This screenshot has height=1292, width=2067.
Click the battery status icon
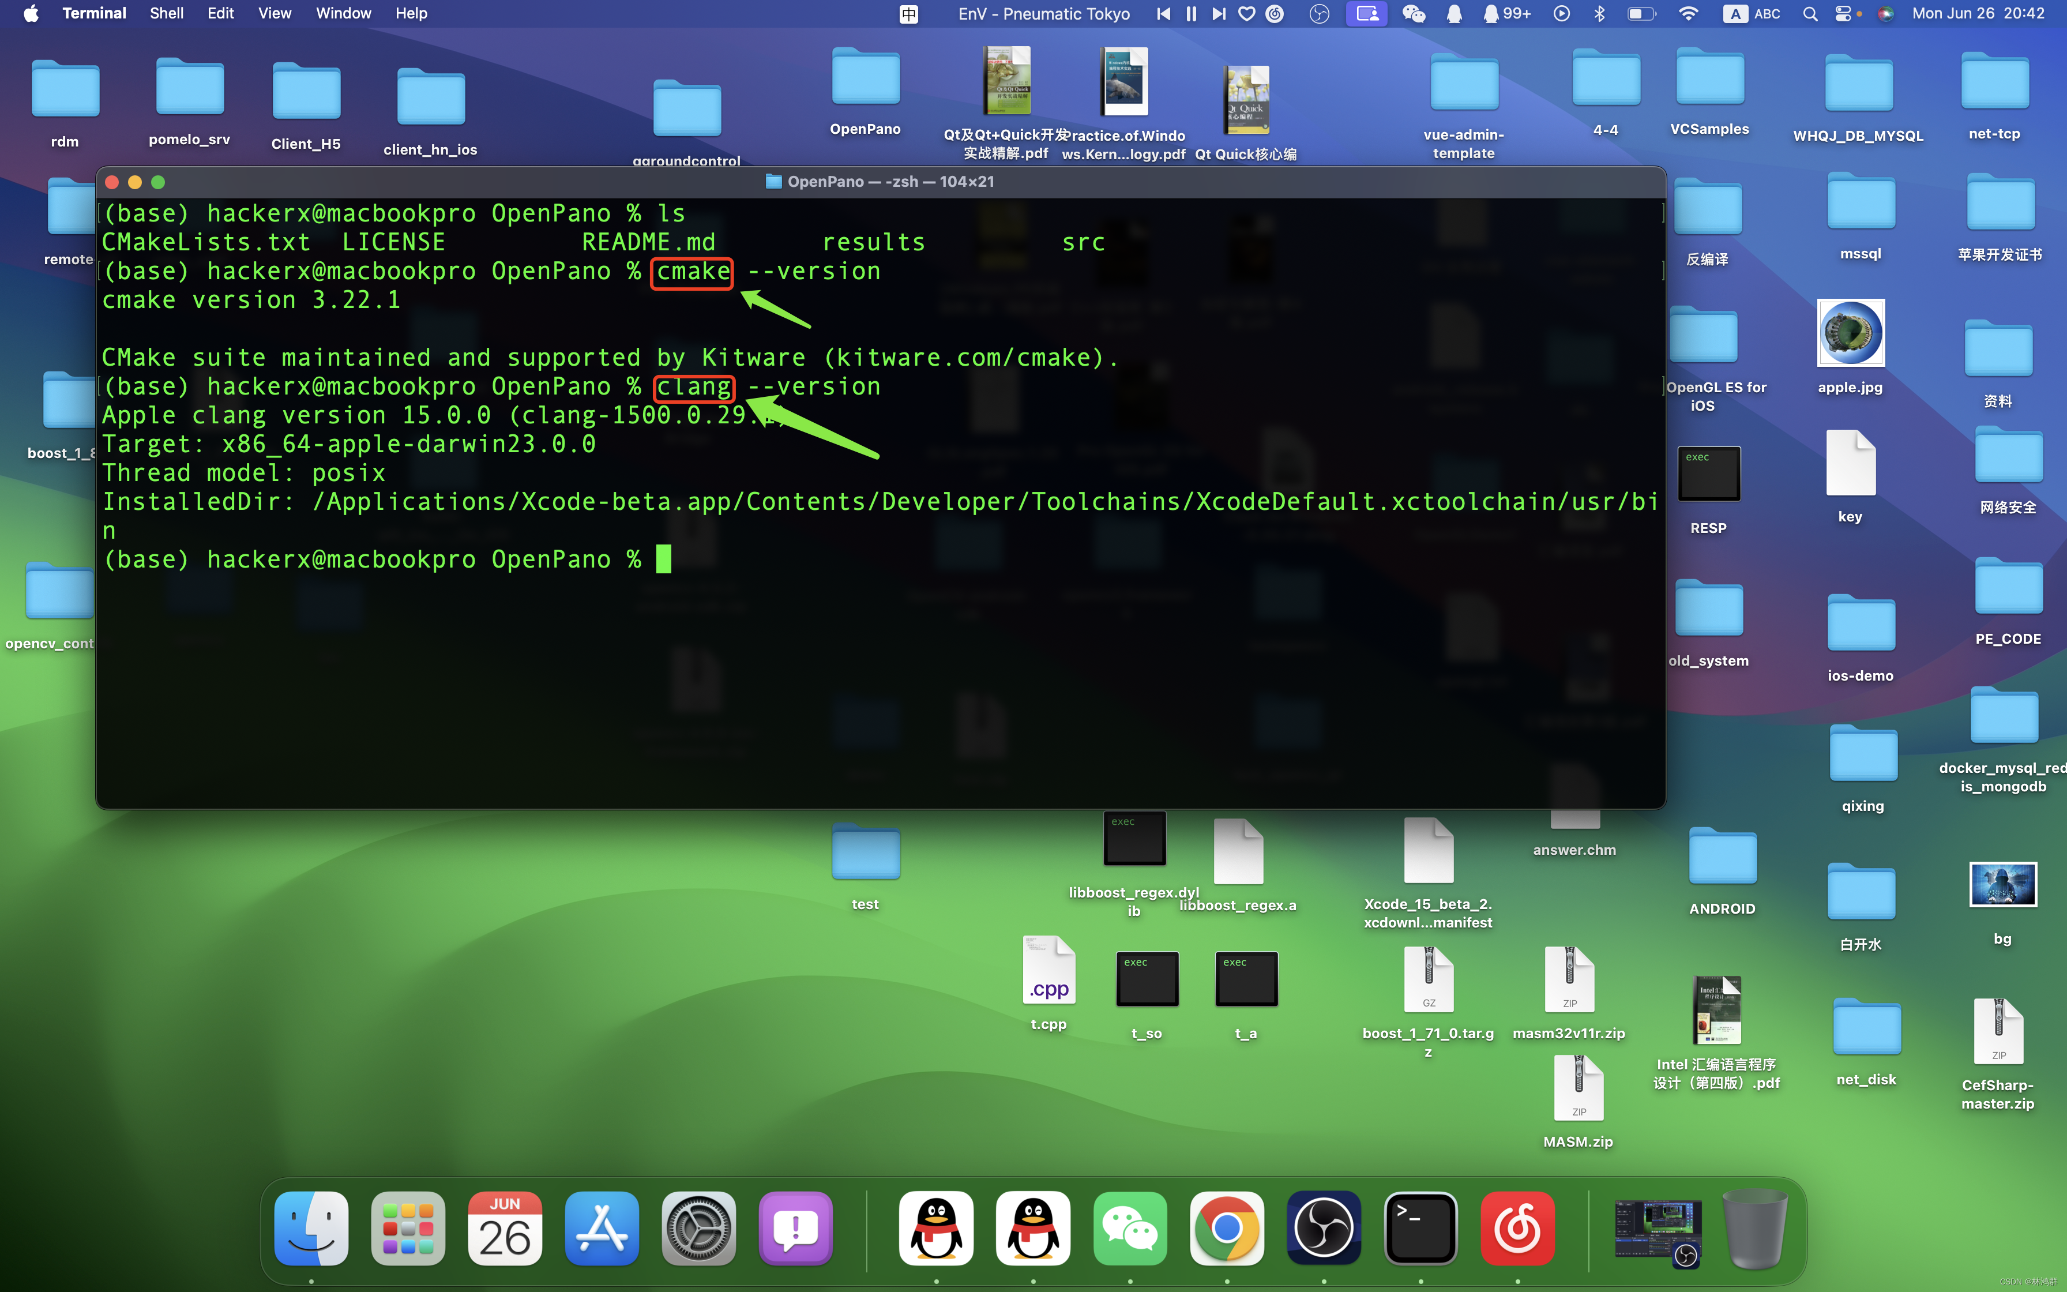pyautogui.click(x=1641, y=14)
